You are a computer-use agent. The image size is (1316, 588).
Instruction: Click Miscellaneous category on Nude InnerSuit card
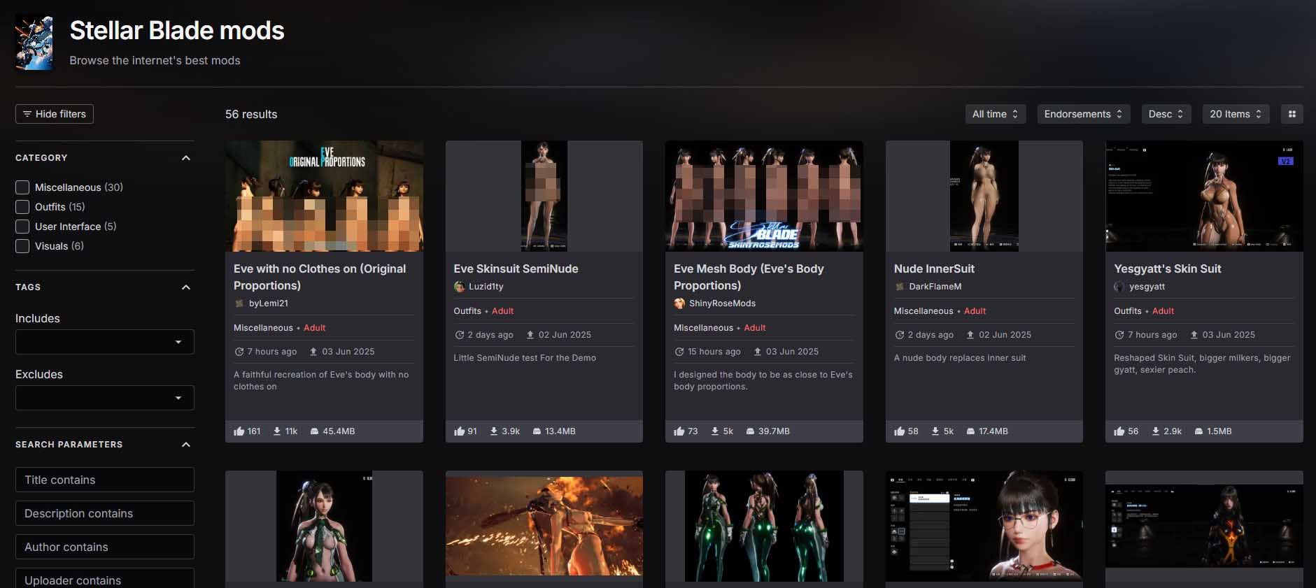(924, 311)
